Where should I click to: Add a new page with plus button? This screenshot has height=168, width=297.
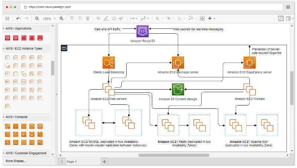[105, 161]
